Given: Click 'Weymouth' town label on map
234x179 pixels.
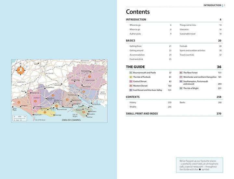Looking at the screenshot, I should (x=38, y=115).
